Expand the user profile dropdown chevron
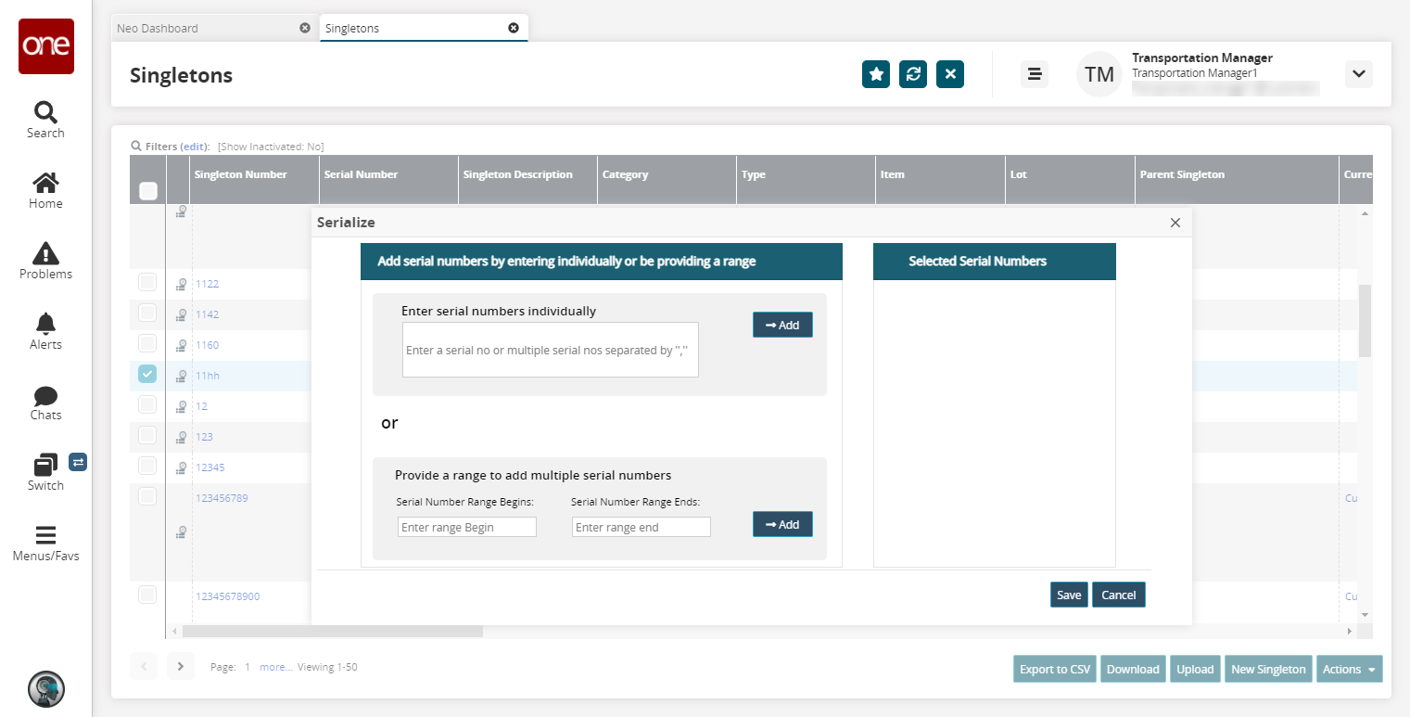 click(x=1358, y=74)
